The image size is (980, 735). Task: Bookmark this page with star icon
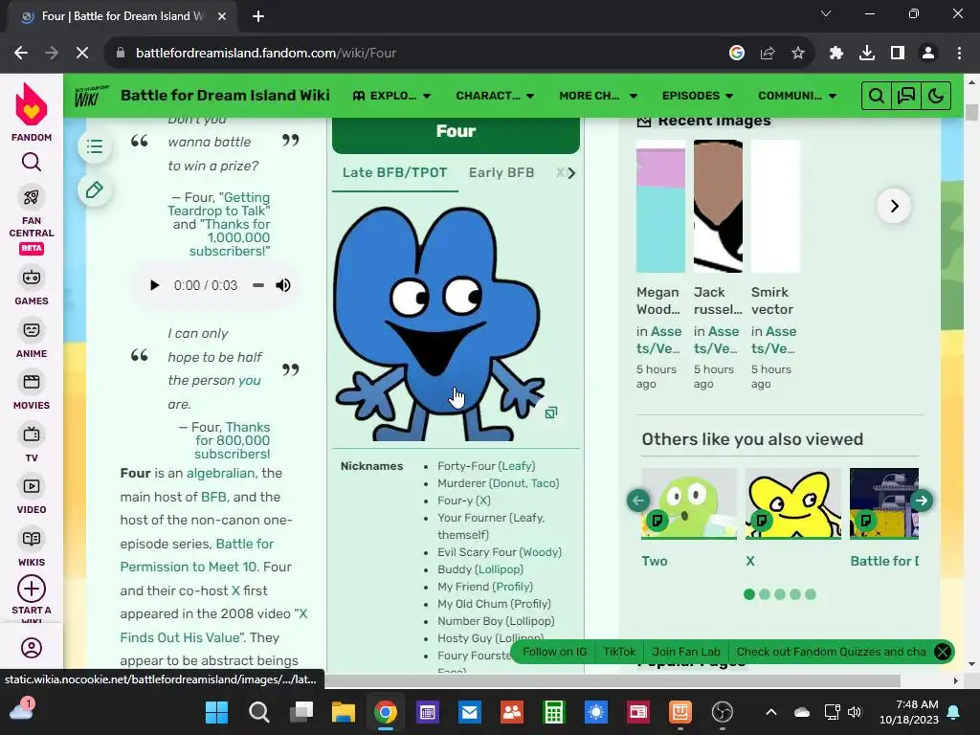pos(798,53)
